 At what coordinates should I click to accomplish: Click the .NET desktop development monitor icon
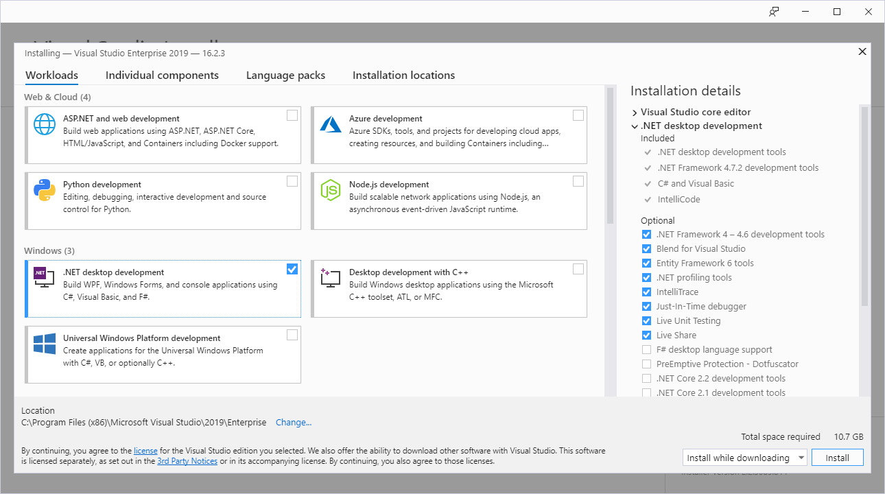[45, 277]
